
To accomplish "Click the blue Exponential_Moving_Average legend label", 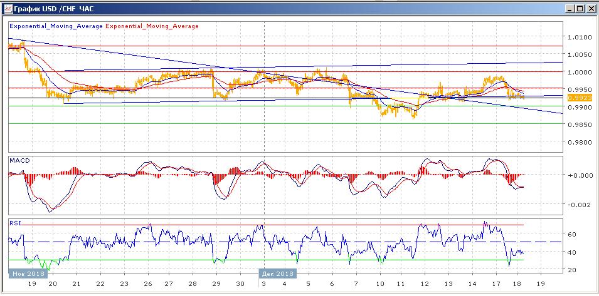I will coord(56,26).
